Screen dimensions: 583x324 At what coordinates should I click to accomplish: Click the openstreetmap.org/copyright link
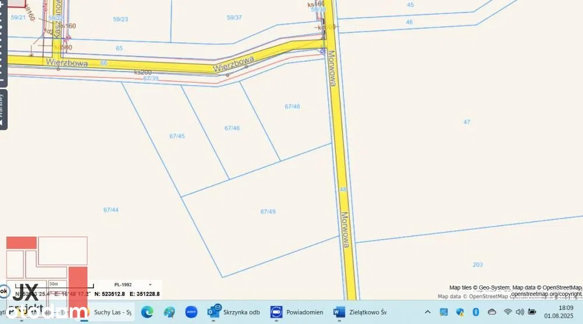(546, 294)
